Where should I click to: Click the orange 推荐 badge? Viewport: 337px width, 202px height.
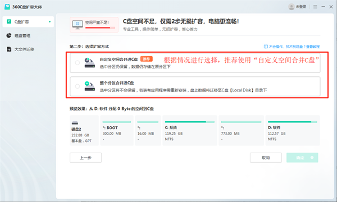(147, 59)
